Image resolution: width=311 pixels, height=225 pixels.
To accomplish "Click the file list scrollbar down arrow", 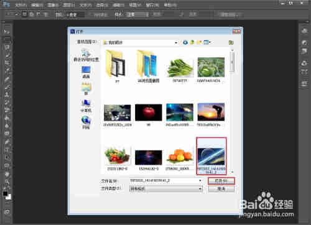I will point(233,172).
